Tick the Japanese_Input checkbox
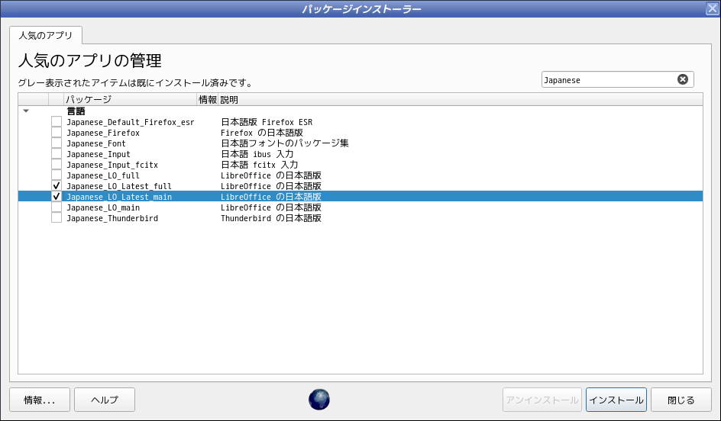 click(56, 154)
